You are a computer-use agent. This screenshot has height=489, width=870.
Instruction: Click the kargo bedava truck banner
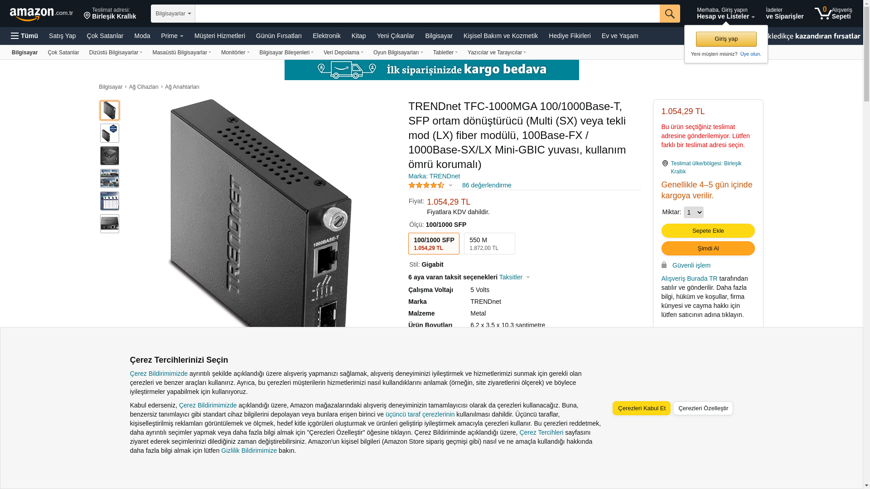431,70
